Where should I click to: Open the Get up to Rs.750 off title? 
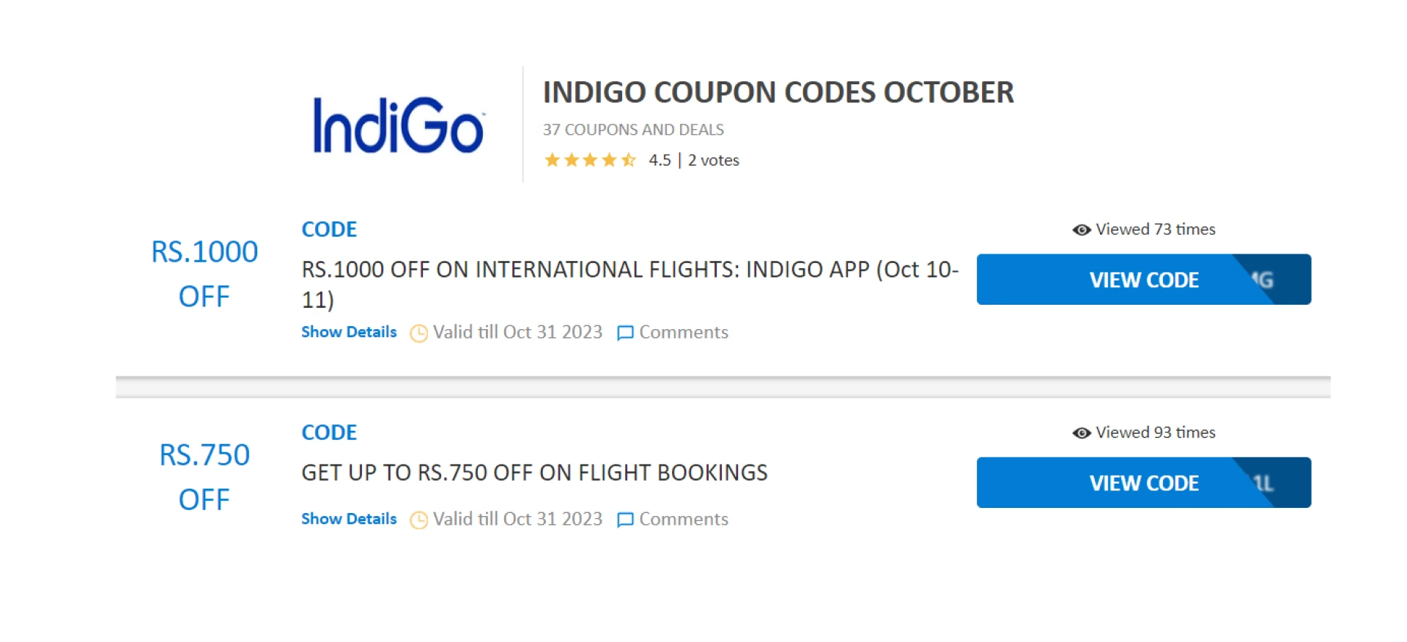pyautogui.click(x=534, y=473)
